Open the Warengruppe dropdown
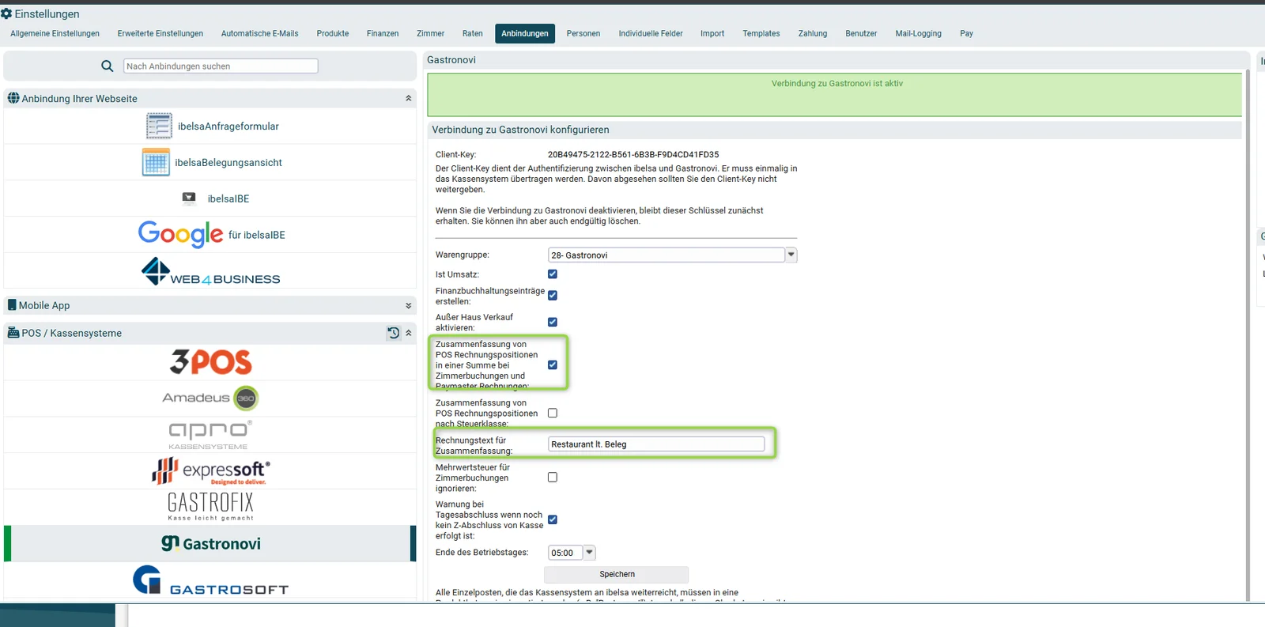Viewport: 1265px width, 627px height. click(672, 255)
